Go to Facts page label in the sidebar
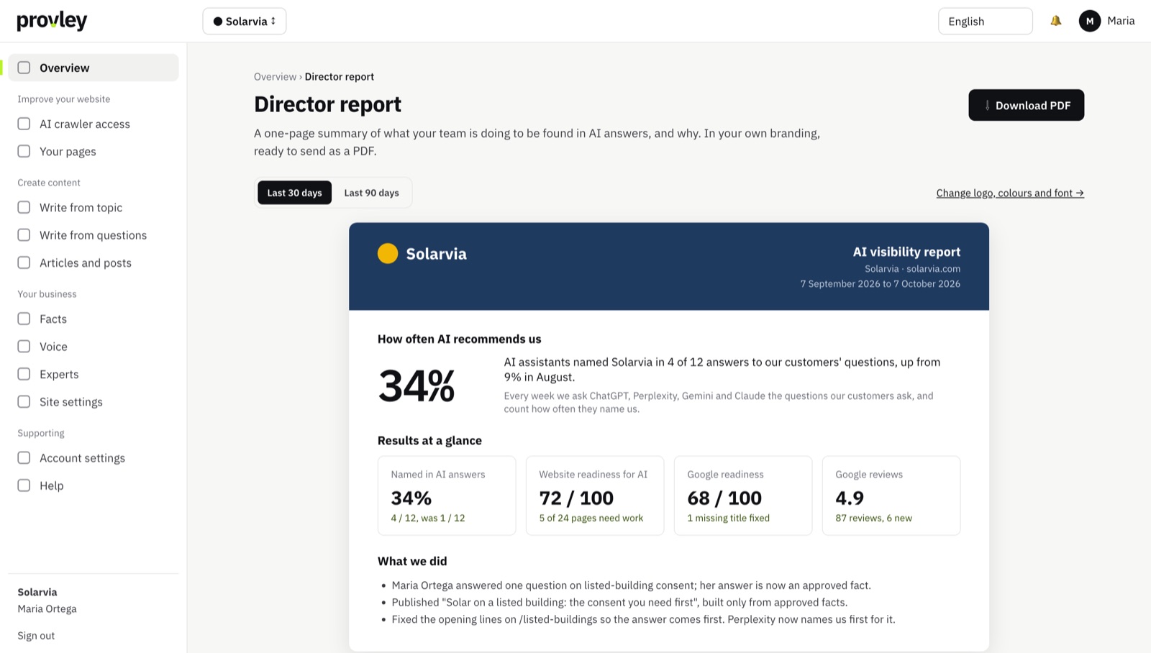1151x653 pixels. coord(53,319)
